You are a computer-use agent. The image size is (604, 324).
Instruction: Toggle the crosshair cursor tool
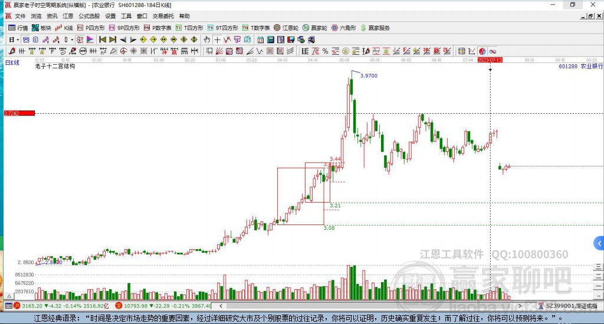217,39
